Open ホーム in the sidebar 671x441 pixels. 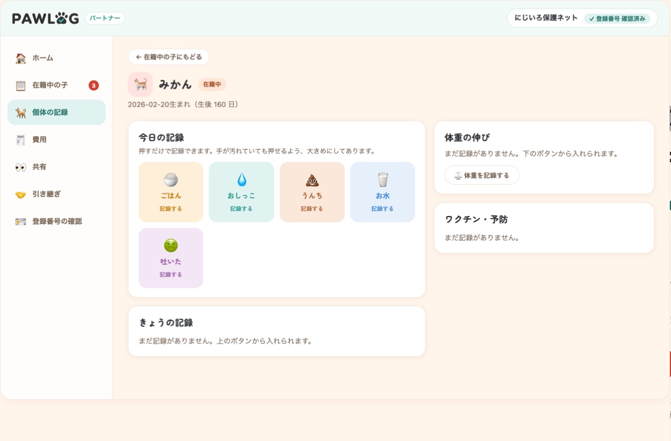pyautogui.click(x=56, y=58)
